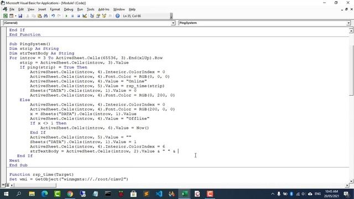Screen dimensions: 354x199
Task: Open Find with the binoculars icon
Action: click(x=45, y=16)
